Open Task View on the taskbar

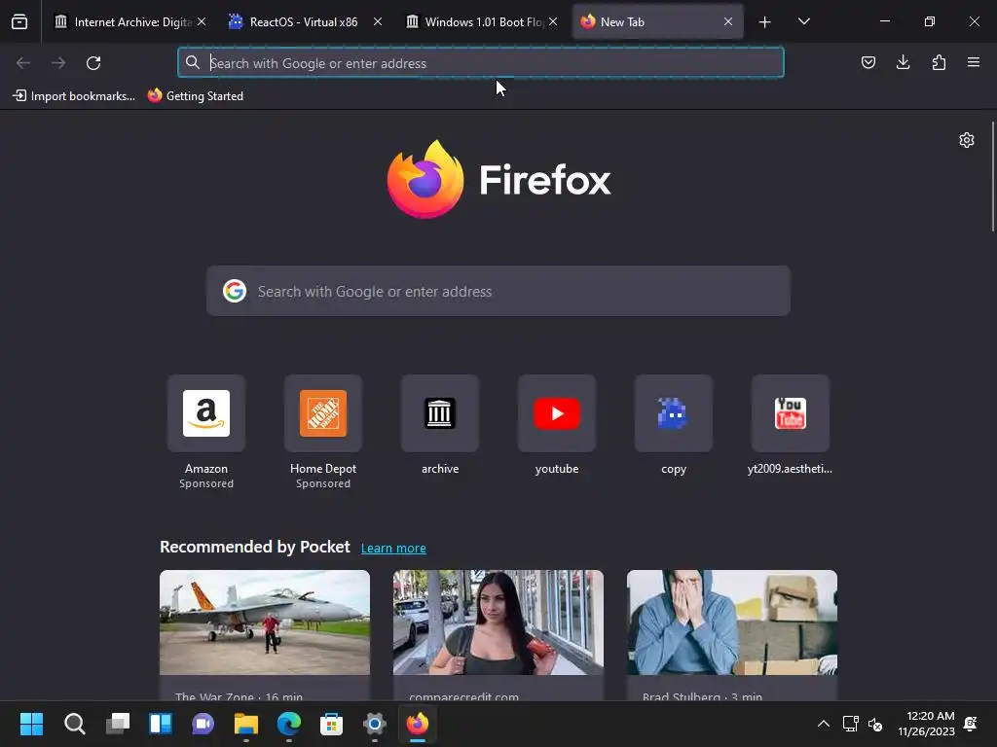tap(118, 724)
